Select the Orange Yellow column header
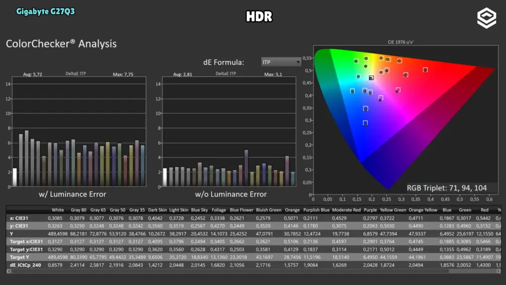506x285 pixels. click(423, 210)
